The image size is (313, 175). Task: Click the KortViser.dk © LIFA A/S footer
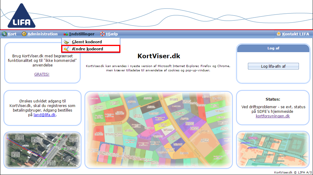point(293,173)
